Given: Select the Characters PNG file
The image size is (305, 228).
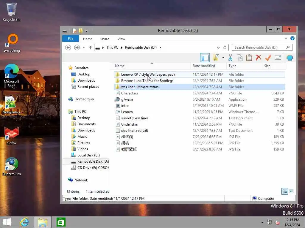Looking at the screenshot, I should coord(200,93).
